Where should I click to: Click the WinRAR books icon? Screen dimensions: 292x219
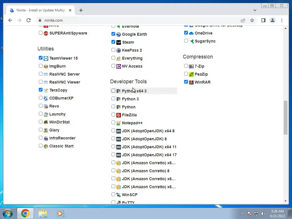pyautogui.click(x=191, y=82)
